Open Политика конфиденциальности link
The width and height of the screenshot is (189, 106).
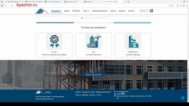click(45, 99)
